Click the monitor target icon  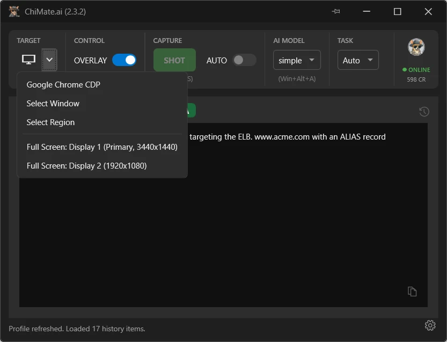point(29,60)
